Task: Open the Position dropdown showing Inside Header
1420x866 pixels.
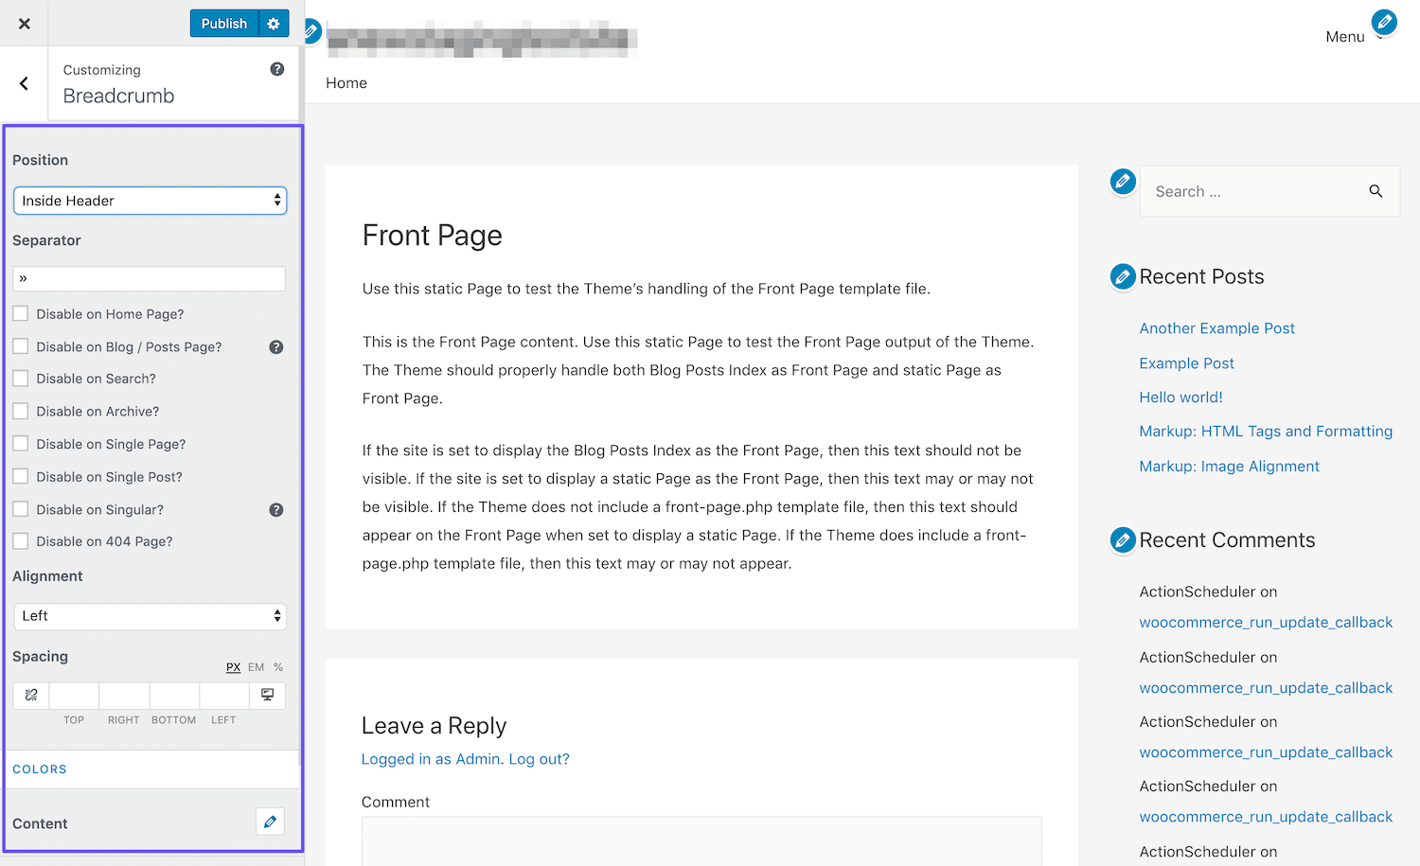Action: (x=150, y=200)
